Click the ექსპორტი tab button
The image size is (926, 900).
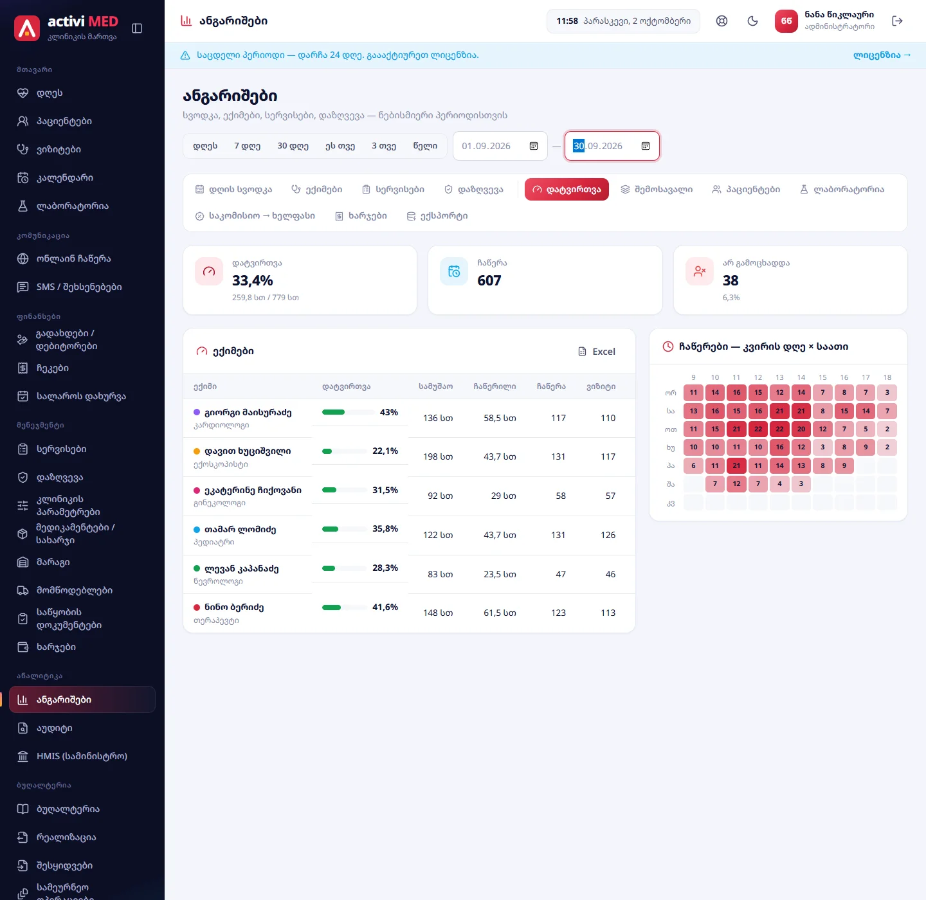[x=437, y=216]
